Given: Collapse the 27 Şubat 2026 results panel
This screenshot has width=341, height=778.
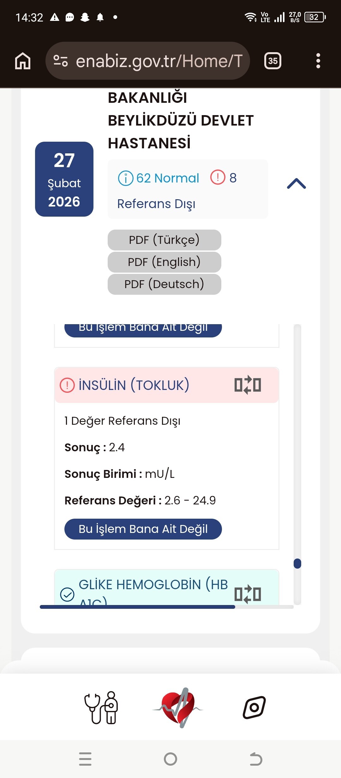Looking at the screenshot, I should coord(296,183).
